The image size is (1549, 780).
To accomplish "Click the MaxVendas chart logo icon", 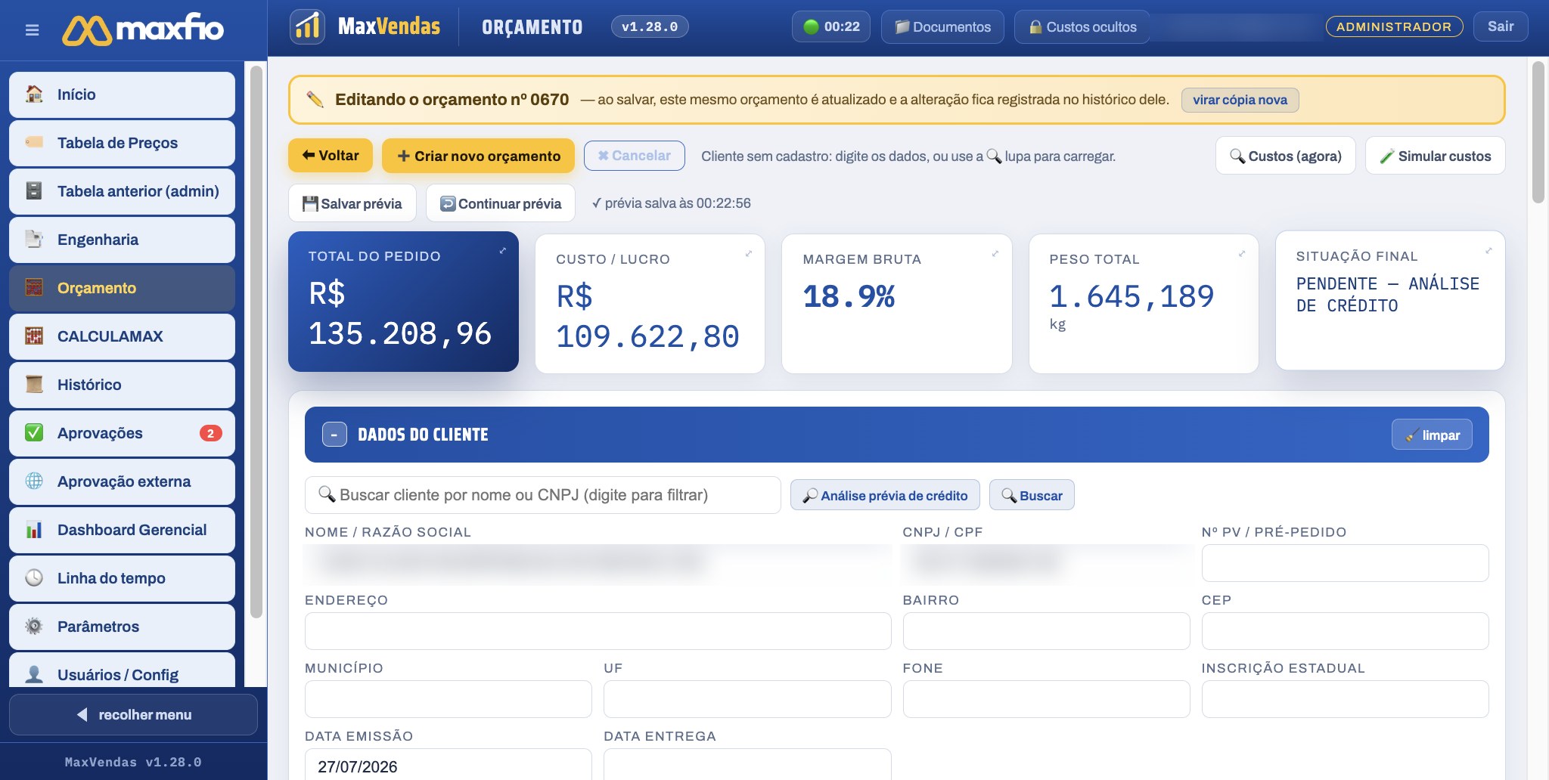I will [x=307, y=27].
